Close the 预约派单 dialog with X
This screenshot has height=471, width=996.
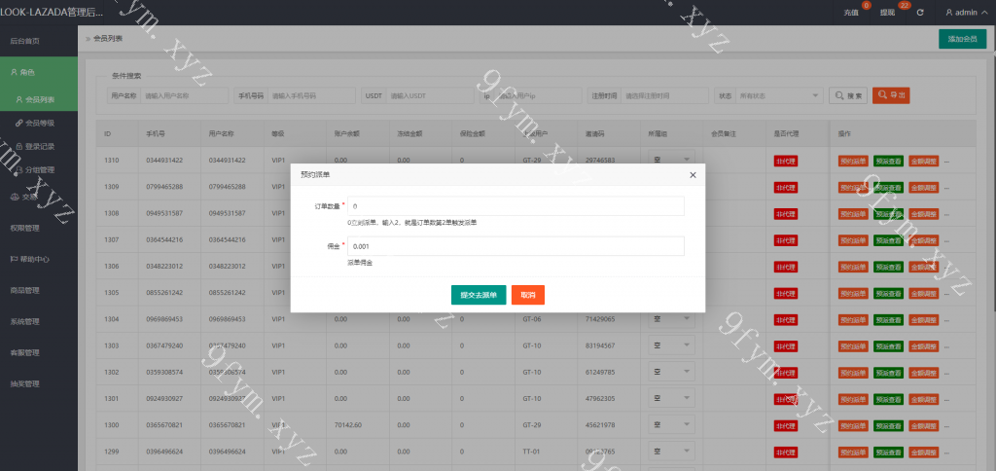pyautogui.click(x=693, y=175)
